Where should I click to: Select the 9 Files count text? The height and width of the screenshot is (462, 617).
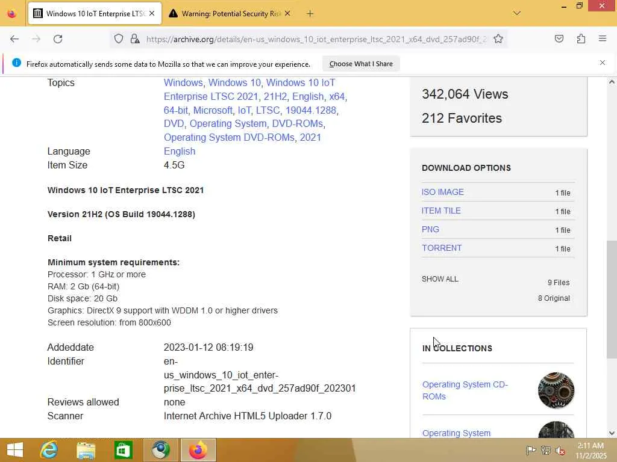pyautogui.click(x=559, y=283)
